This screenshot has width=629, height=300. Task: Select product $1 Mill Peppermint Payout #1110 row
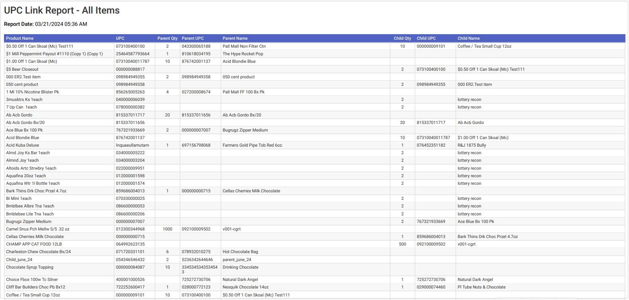point(314,54)
